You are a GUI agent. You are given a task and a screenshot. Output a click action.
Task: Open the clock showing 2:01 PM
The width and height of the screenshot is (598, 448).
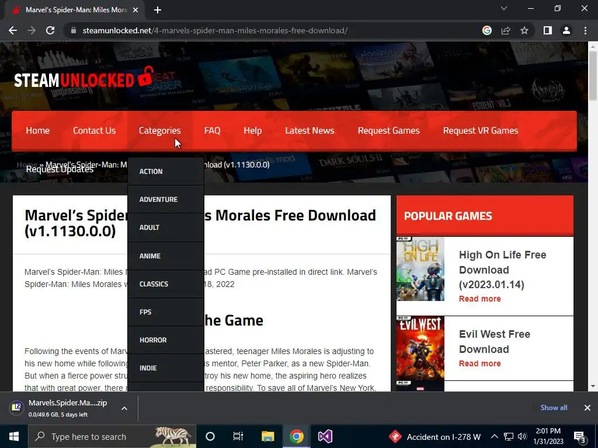click(x=548, y=436)
